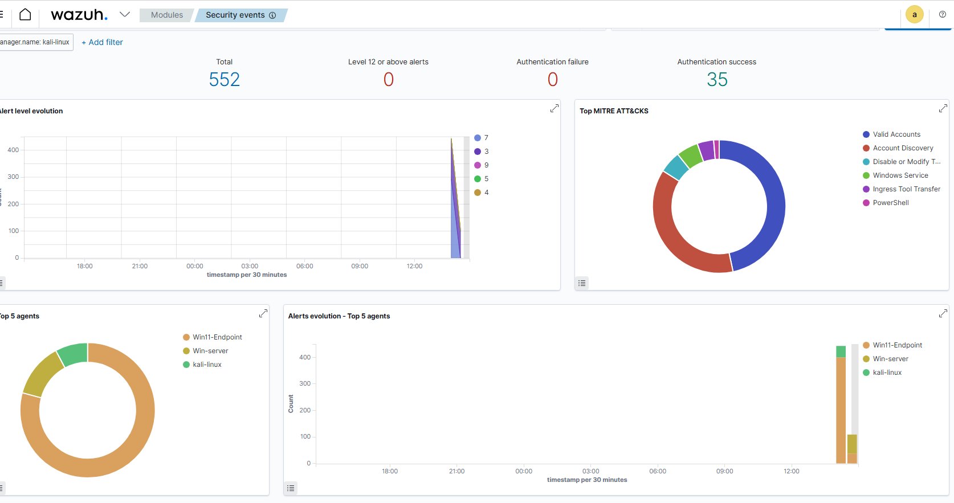Open the Modules breadcrumb

[167, 15]
